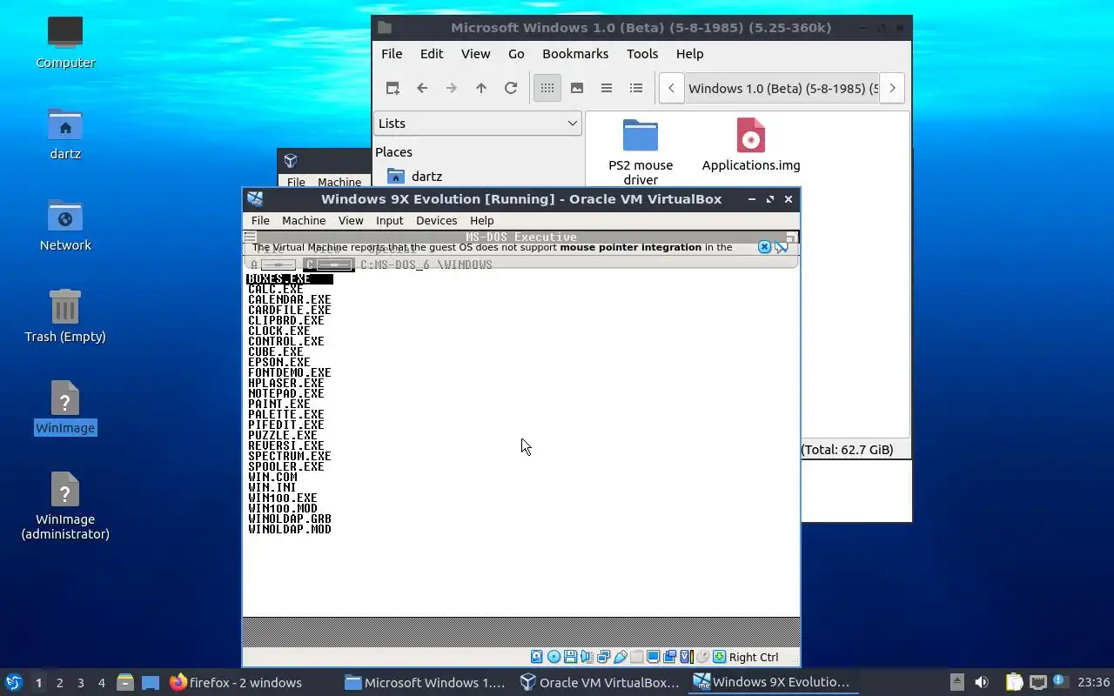Select WIN.INI in the file list
Image resolution: width=1114 pixels, height=696 pixels.
coord(272,487)
